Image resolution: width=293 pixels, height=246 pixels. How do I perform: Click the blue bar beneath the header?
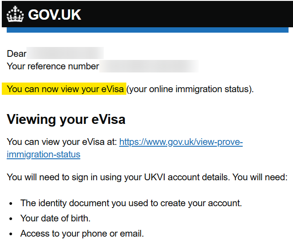click(x=148, y=30)
